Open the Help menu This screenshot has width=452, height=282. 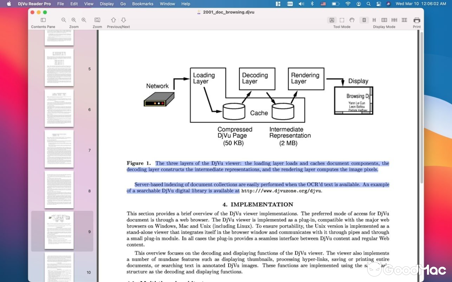point(186,4)
